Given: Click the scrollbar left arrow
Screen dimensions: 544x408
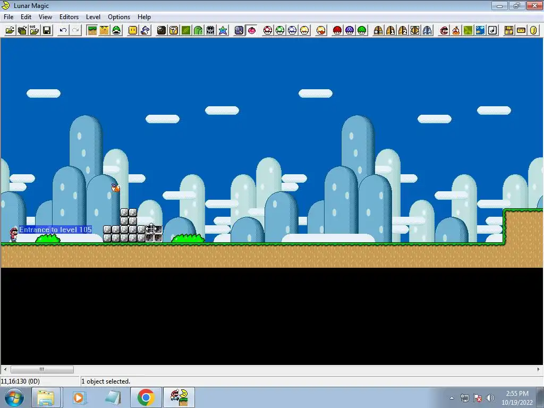Looking at the screenshot, I should coord(5,370).
